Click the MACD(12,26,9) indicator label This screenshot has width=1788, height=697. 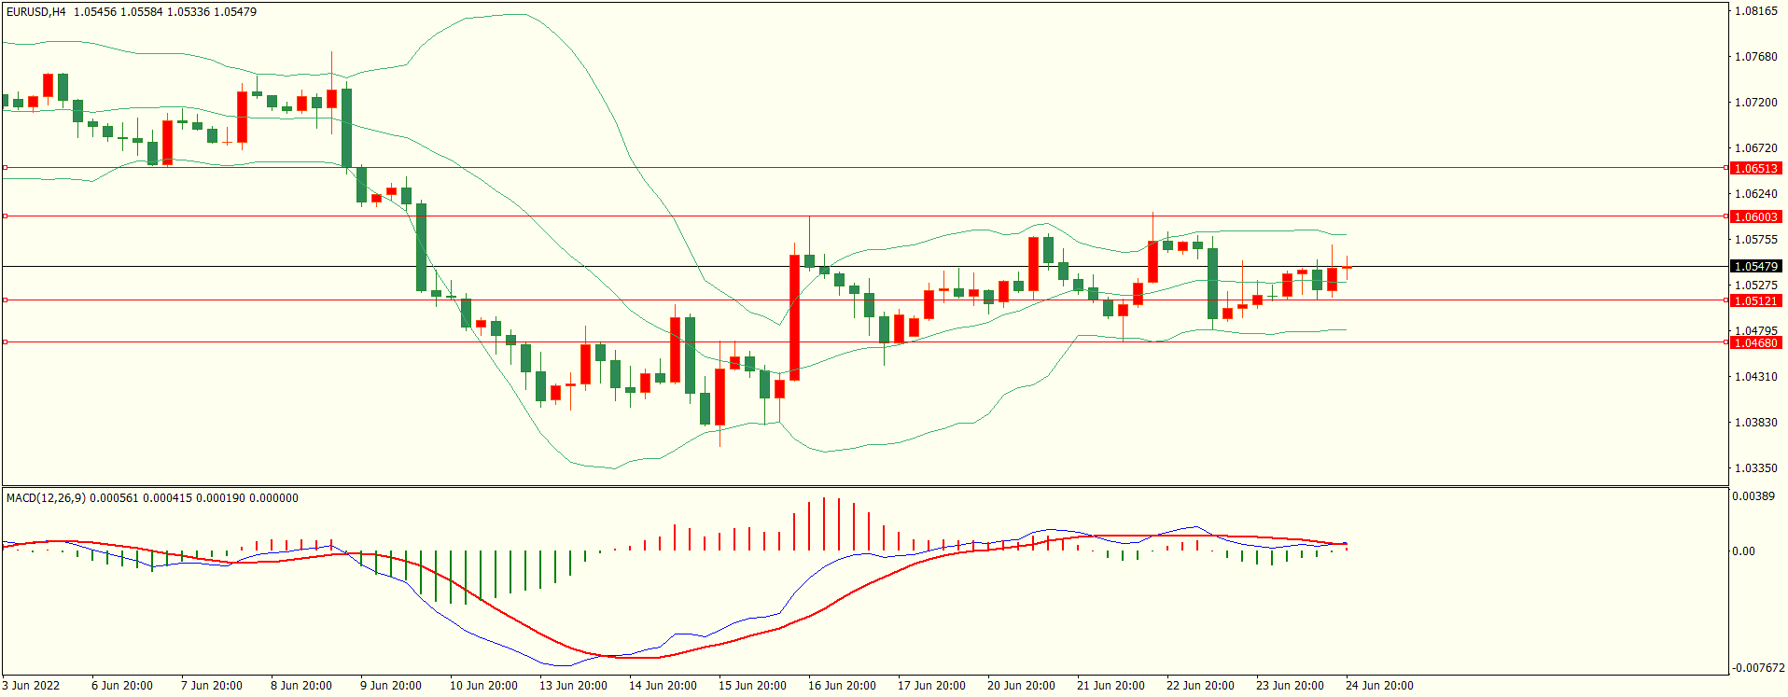(x=46, y=498)
